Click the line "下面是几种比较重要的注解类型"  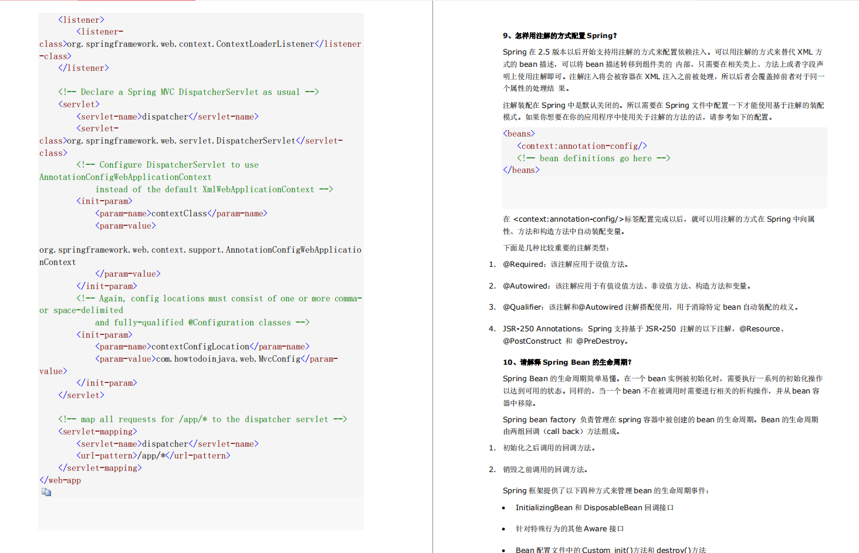[x=557, y=248]
